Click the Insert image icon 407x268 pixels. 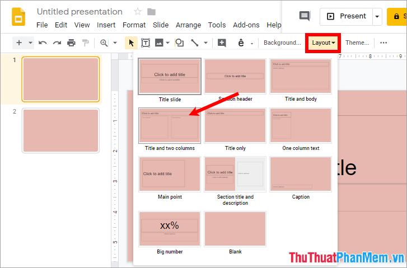point(159,43)
